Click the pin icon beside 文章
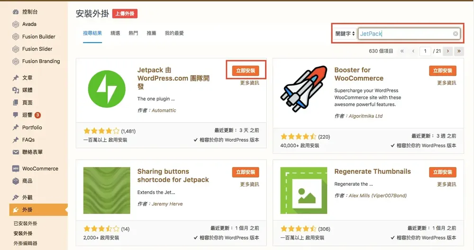The height and width of the screenshot is (250, 474). pos(16,78)
